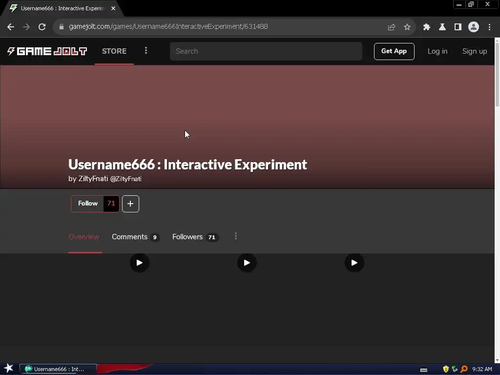Screen dimensions: 500x375
Task: Go back using browser back arrow
Action: [x=11, y=27]
